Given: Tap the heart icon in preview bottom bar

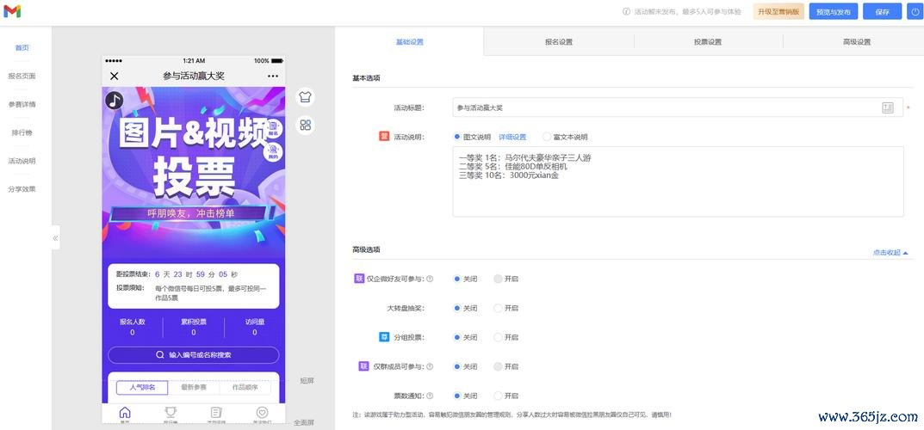Looking at the screenshot, I should pyautogui.click(x=263, y=414).
